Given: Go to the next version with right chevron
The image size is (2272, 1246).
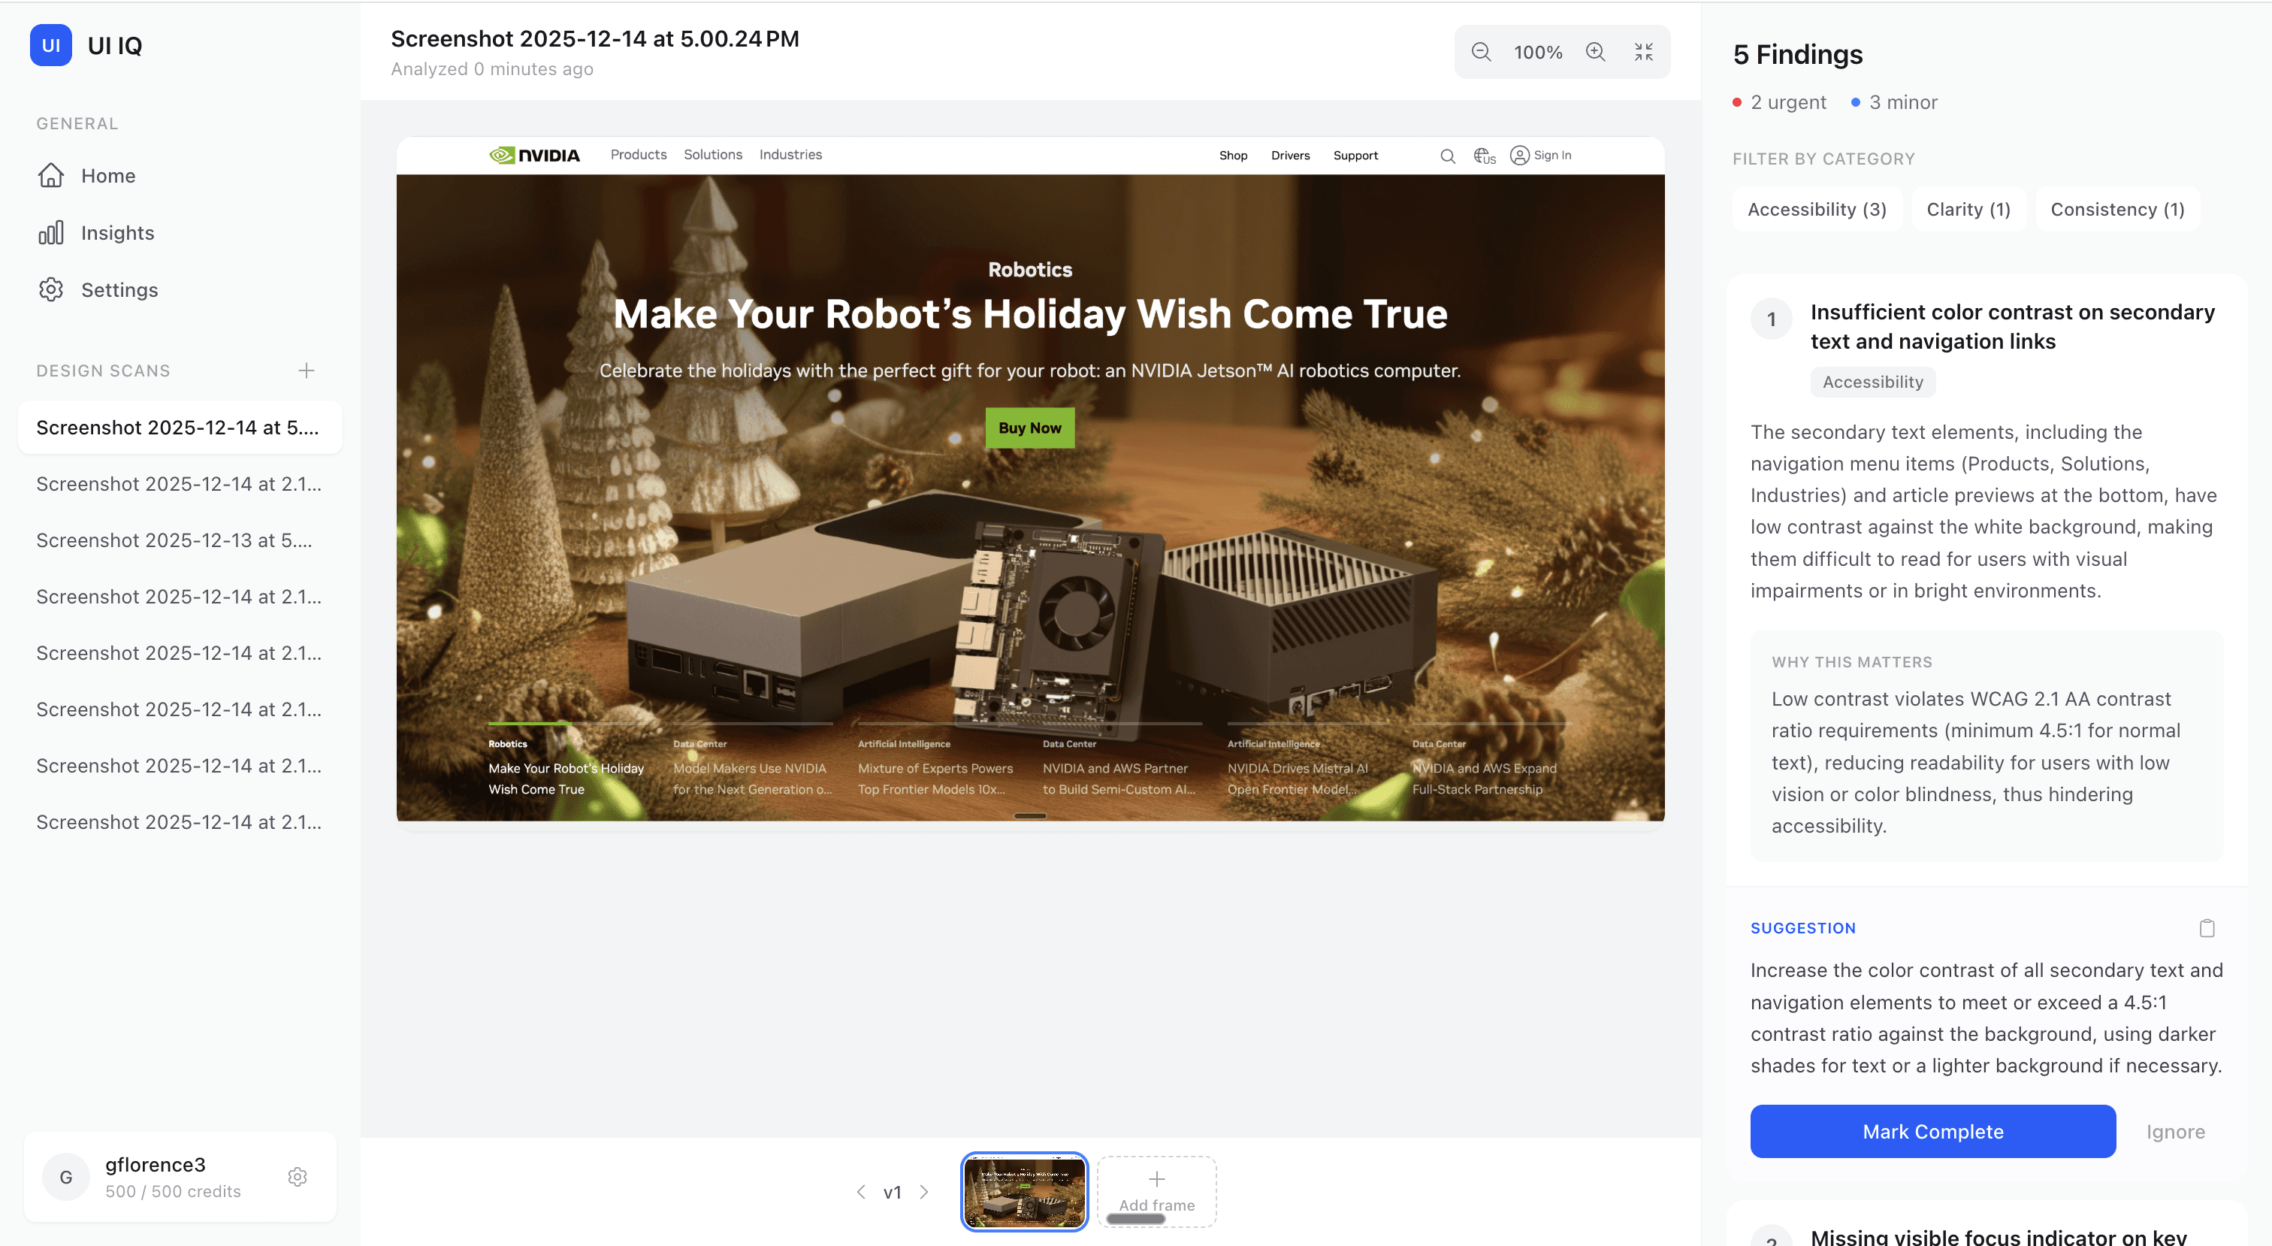Looking at the screenshot, I should tap(923, 1192).
